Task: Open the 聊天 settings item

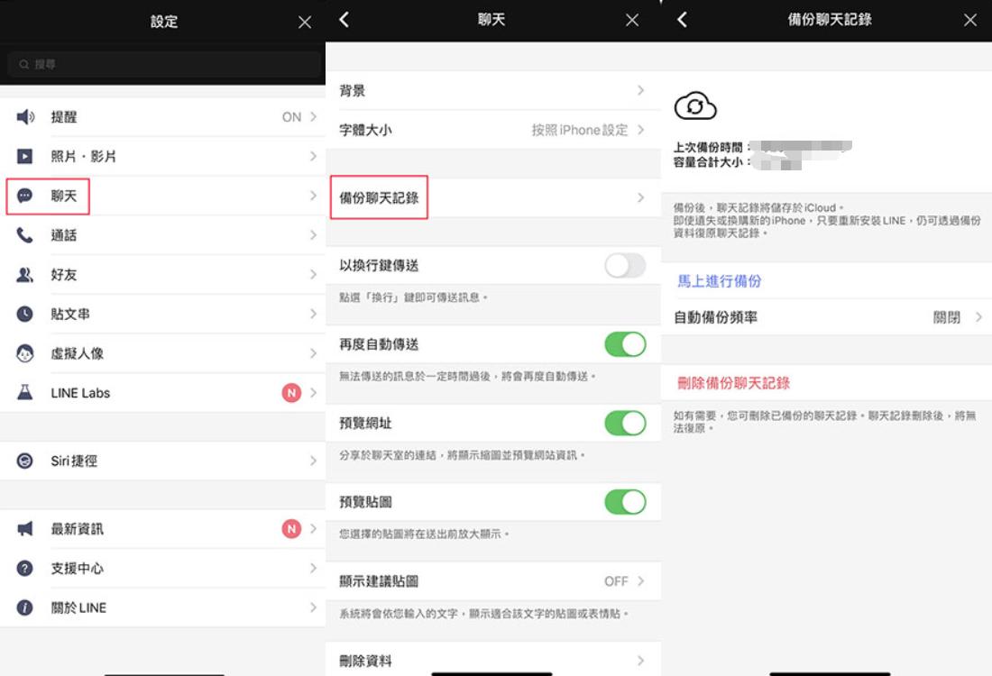Action: [163, 196]
